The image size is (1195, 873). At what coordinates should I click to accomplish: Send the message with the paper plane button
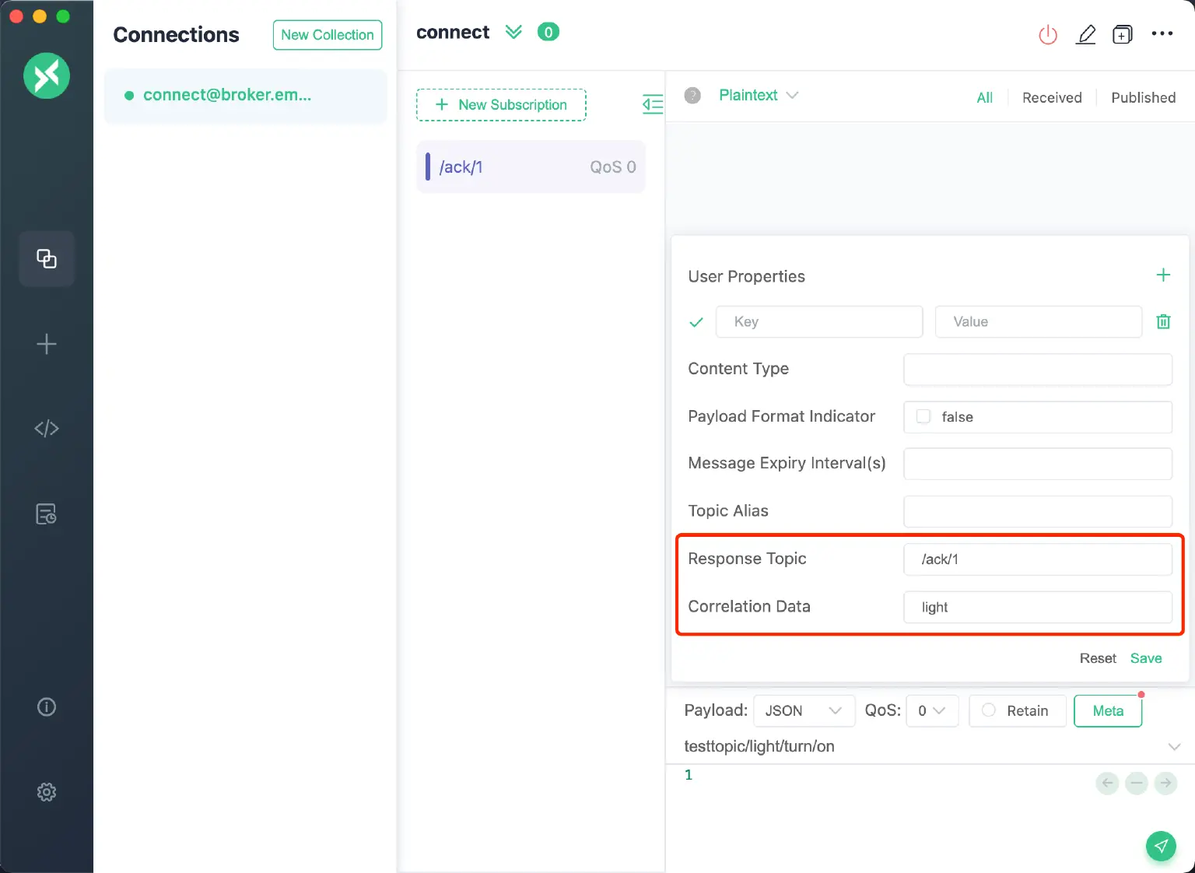click(1161, 846)
